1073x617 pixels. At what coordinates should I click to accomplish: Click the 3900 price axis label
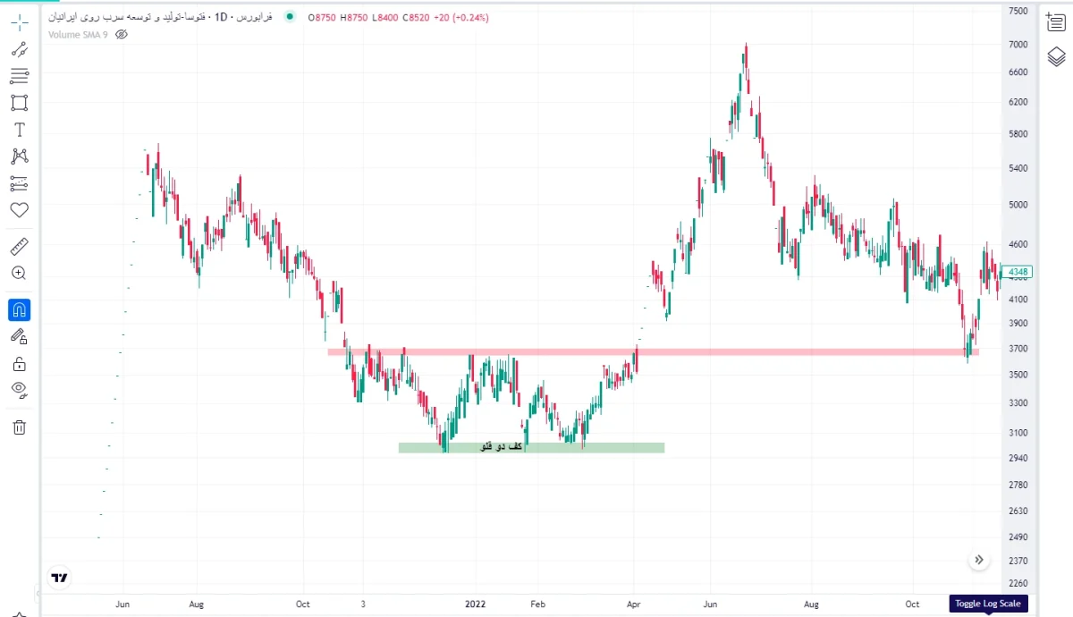(x=1018, y=323)
